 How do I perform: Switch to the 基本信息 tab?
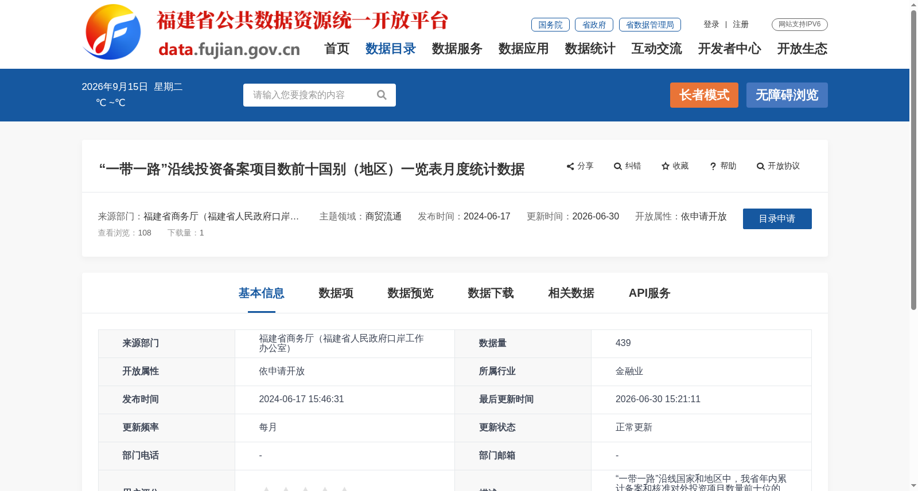[x=262, y=293]
